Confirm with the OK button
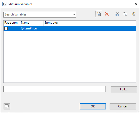140x113 pixels. click(x=93, y=106)
